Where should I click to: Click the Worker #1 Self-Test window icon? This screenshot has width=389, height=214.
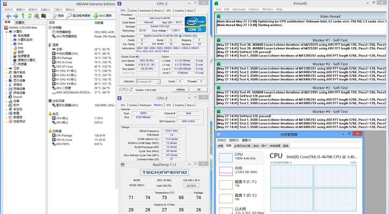(218, 40)
